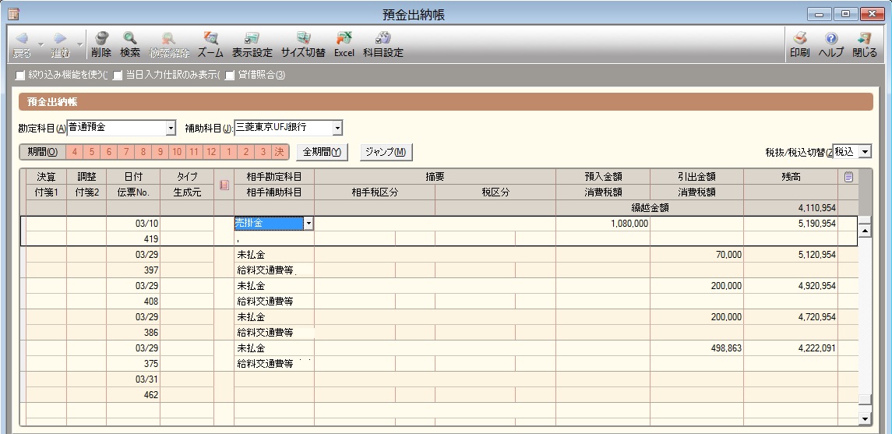Select the 決 settlement period tab

(280, 152)
